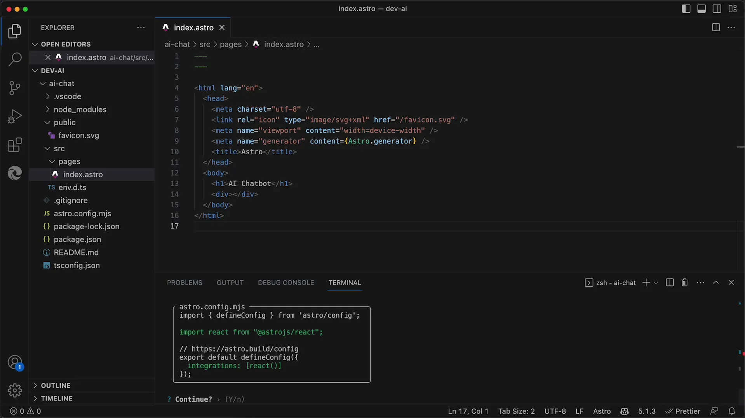Open Copilot status icon in status bar
The width and height of the screenshot is (745, 418).
[x=625, y=411]
